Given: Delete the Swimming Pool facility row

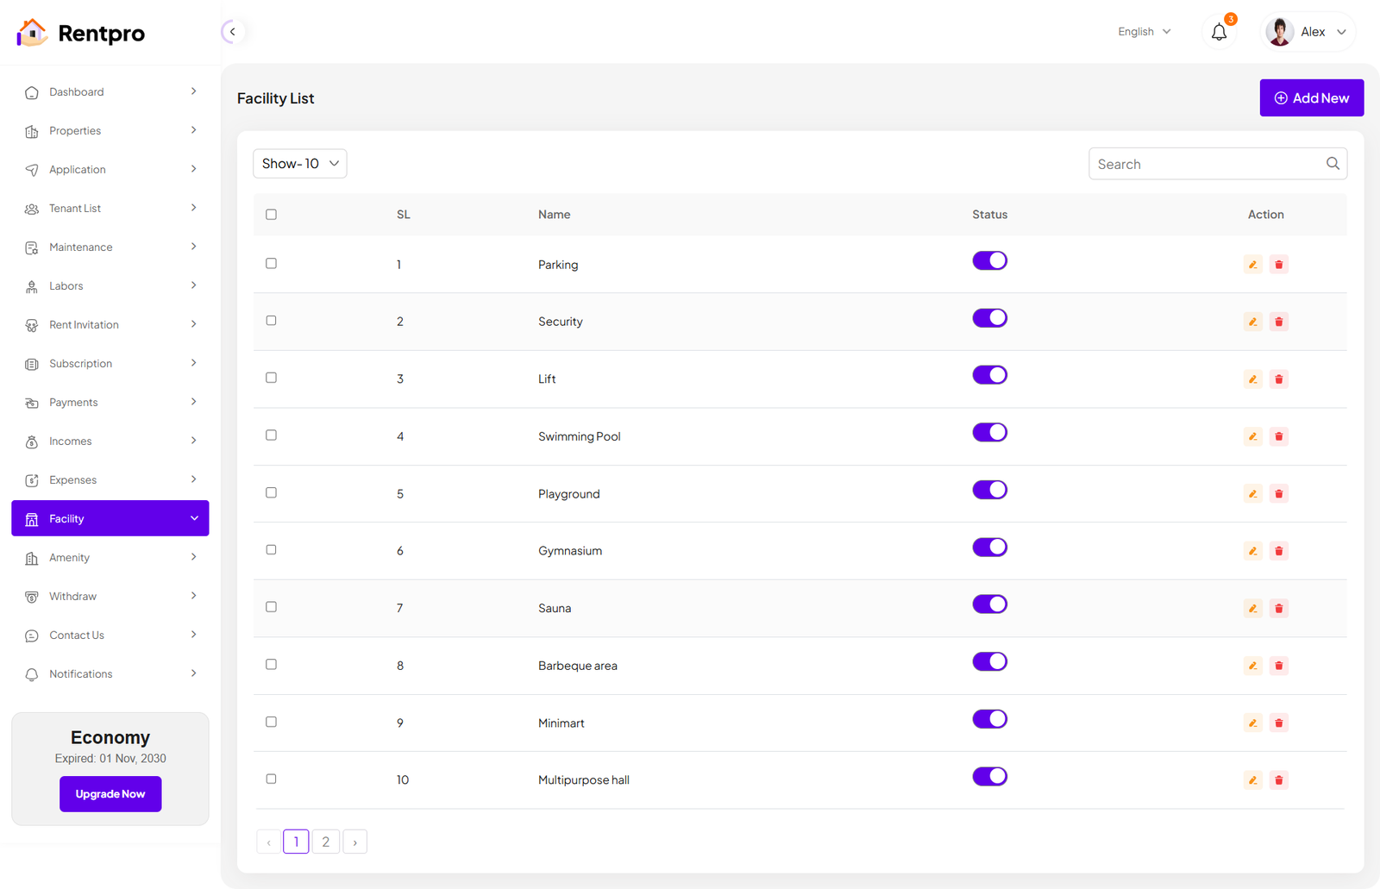Looking at the screenshot, I should tap(1279, 436).
